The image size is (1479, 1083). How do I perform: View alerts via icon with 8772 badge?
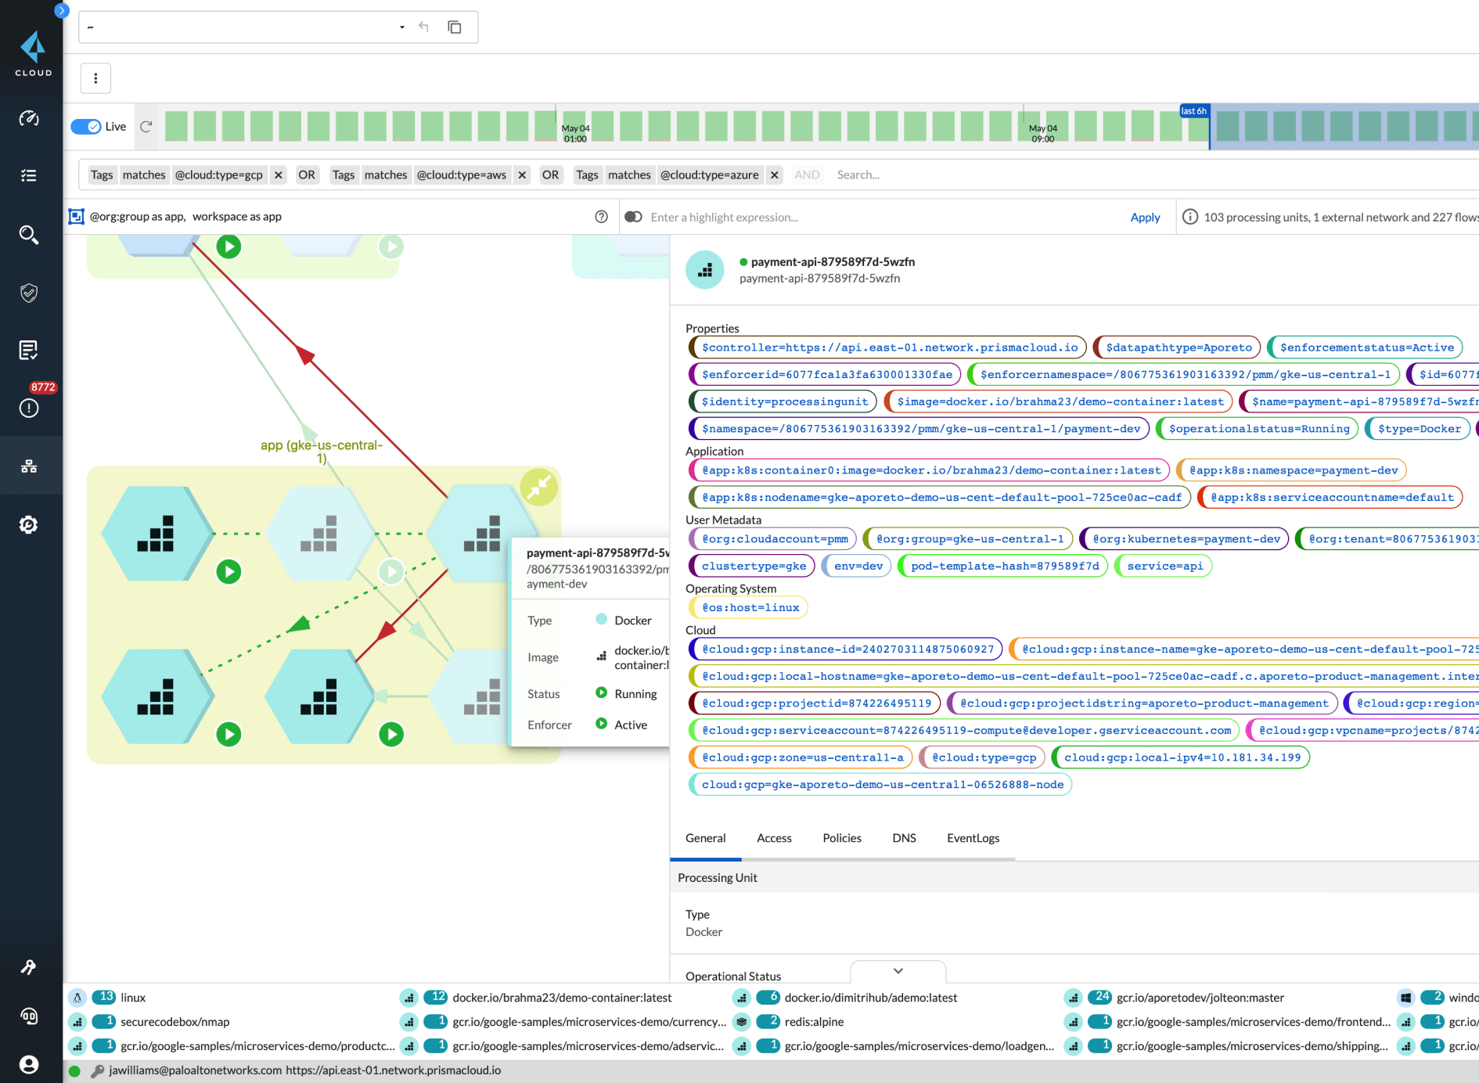click(x=29, y=408)
